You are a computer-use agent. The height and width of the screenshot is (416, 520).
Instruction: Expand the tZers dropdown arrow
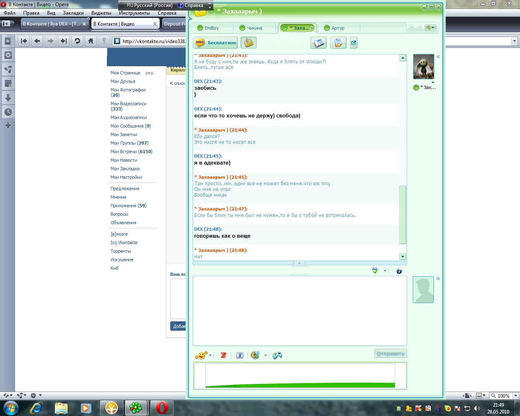tap(265, 355)
